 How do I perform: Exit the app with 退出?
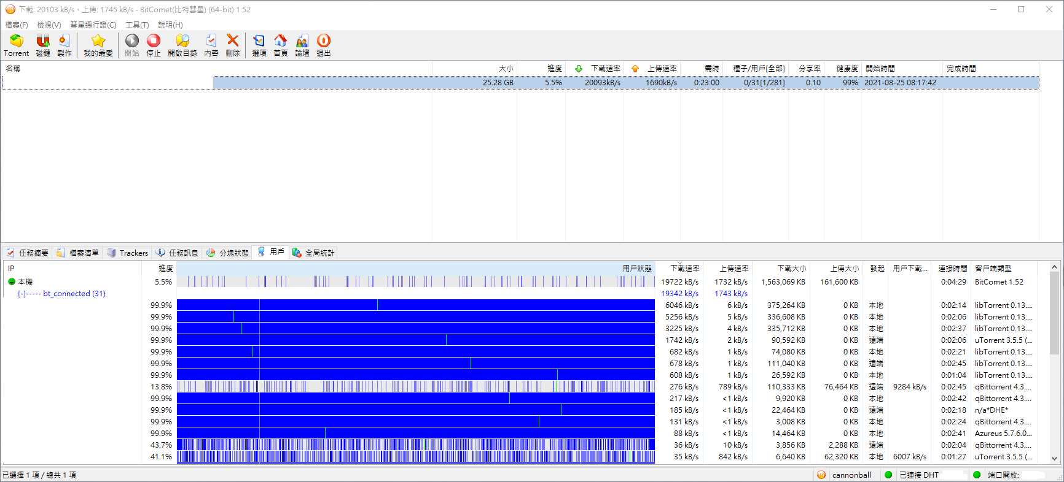point(324,45)
